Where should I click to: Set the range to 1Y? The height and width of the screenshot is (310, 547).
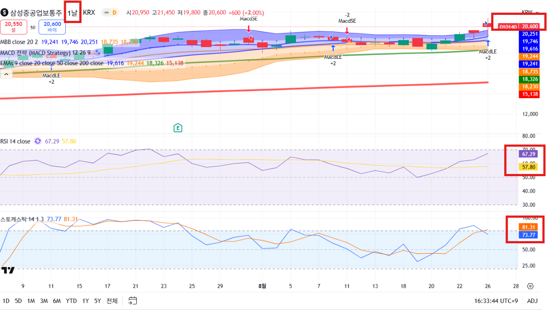click(x=86, y=301)
